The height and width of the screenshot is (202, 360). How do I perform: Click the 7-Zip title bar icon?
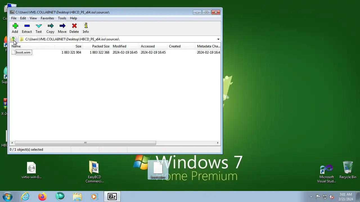coord(12,12)
